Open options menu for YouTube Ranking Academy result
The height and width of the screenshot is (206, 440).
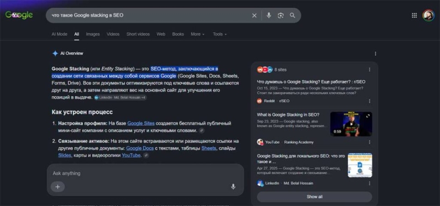[369, 142]
